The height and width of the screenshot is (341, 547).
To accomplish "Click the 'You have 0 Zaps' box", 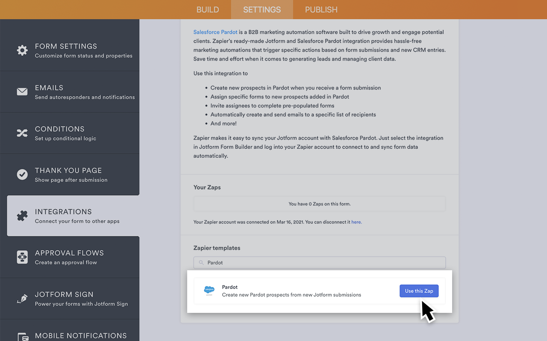I will click(319, 204).
